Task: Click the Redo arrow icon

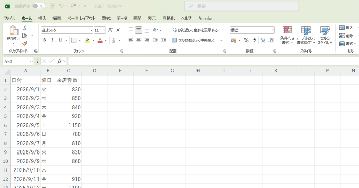Action: (73, 6)
